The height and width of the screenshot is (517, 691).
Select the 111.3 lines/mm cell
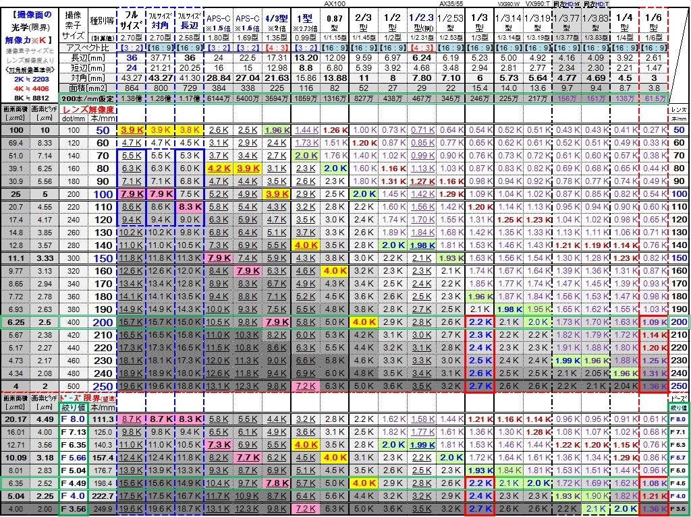pyautogui.click(x=103, y=419)
